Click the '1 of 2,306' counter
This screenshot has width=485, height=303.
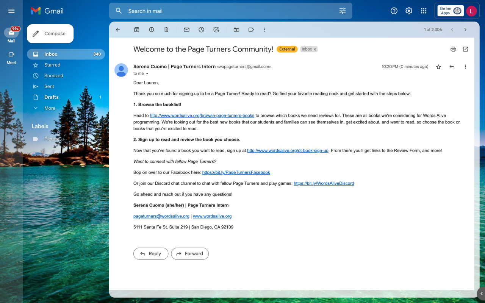point(433,30)
